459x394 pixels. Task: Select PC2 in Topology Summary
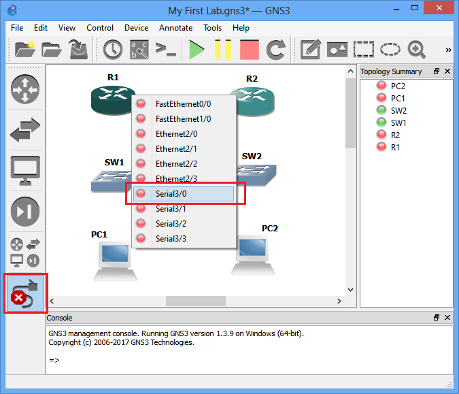pyautogui.click(x=398, y=86)
